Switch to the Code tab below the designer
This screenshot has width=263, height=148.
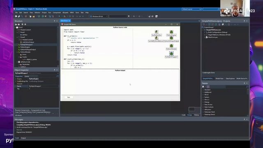pos(184,115)
